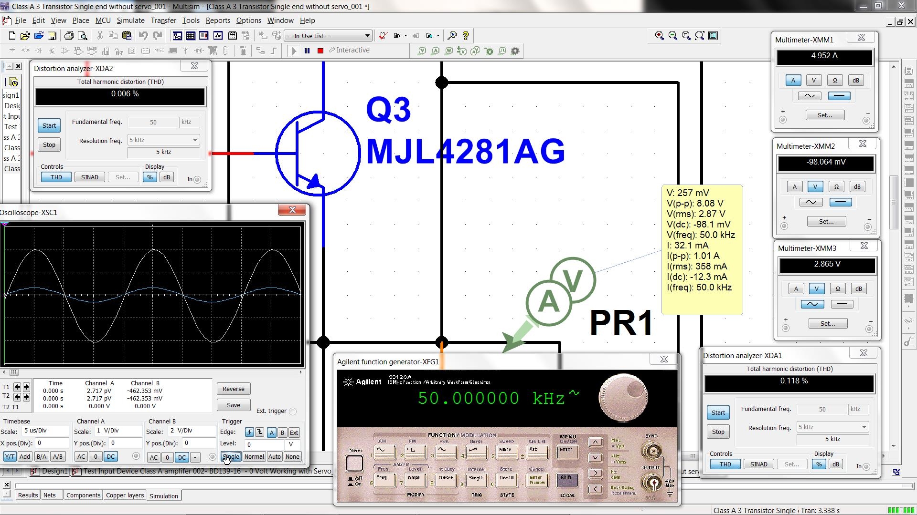
Task: Move oscilloscope T1 cursor right arrow
Action: pos(26,387)
